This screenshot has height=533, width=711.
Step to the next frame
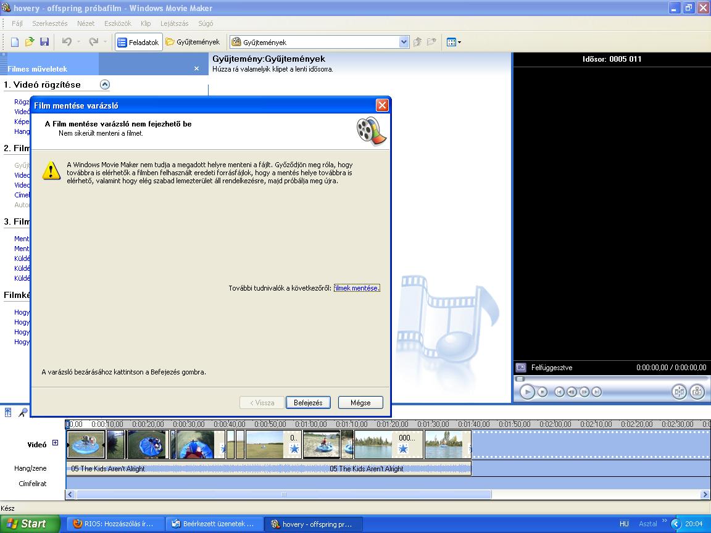click(x=584, y=392)
